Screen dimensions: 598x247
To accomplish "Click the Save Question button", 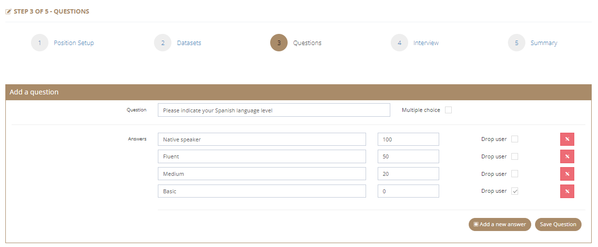I will 558,224.
